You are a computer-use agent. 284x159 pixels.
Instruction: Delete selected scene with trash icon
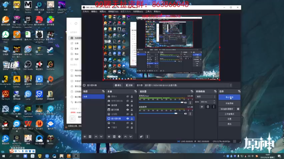tap(90, 137)
